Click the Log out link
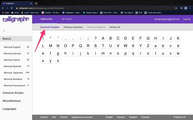The image size is (193, 120). 187,19
